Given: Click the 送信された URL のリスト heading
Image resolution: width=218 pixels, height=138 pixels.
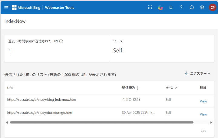Looking at the screenshot, I should (x=60, y=75).
